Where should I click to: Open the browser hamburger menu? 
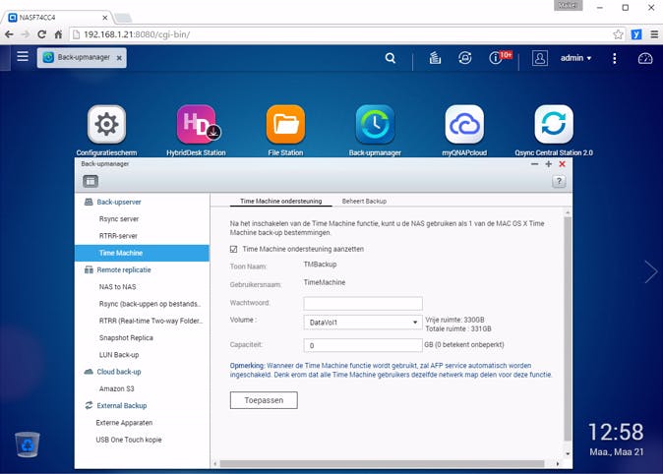click(x=654, y=34)
